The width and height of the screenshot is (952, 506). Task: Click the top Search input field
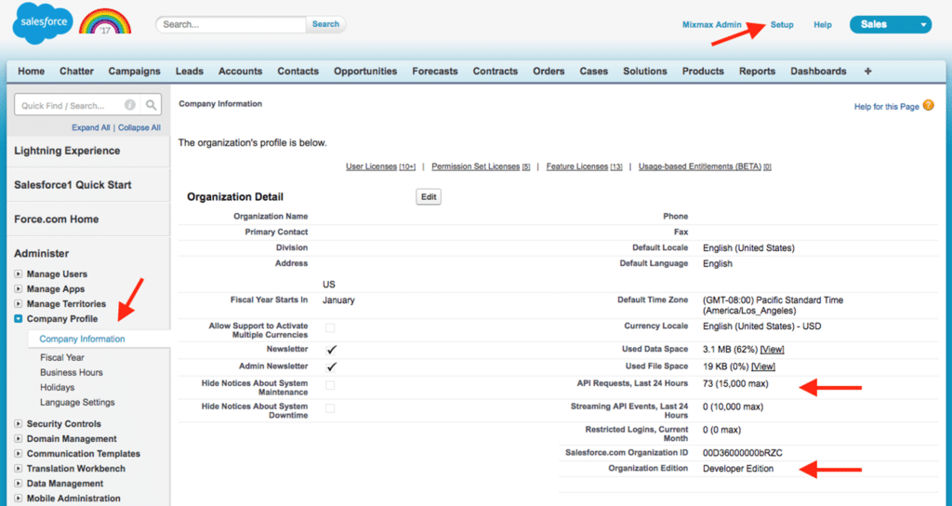point(232,24)
